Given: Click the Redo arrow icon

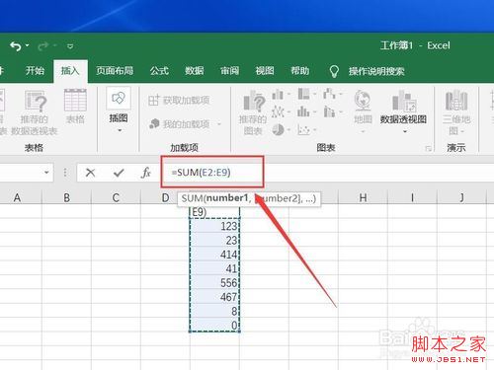Looking at the screenshot, I should [x=42, y=46].
